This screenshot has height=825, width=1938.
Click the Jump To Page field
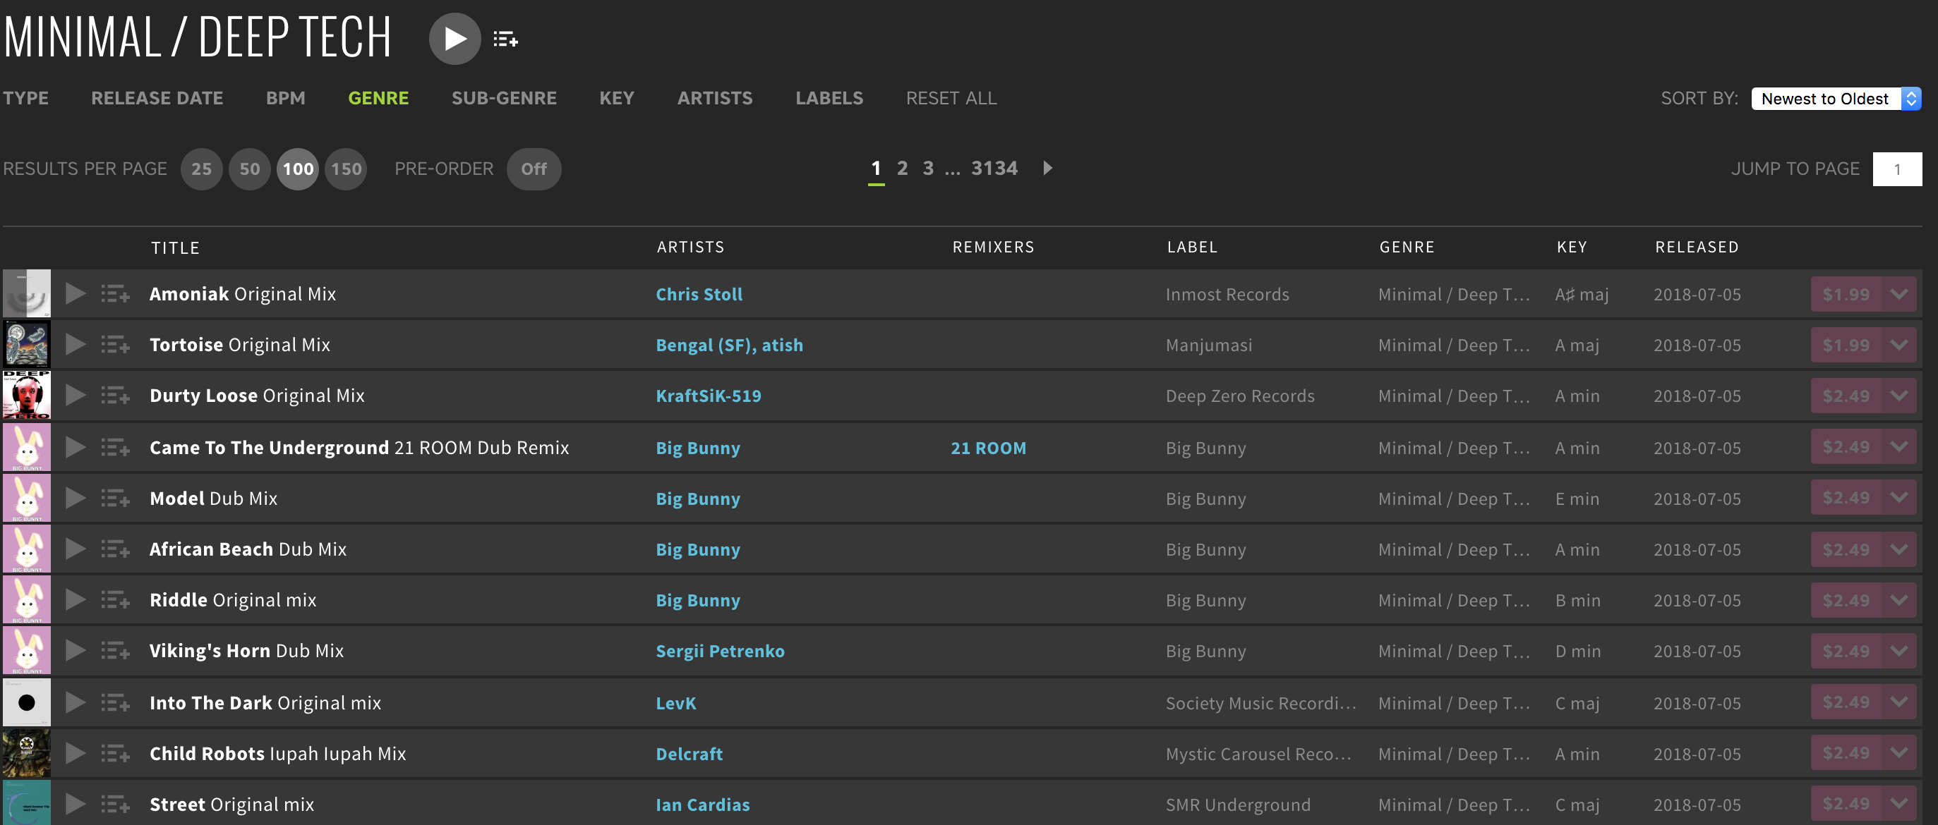coord(1896,169)
